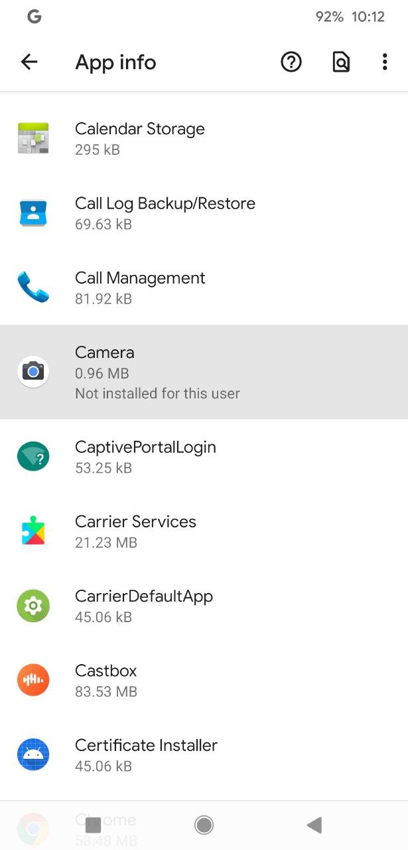Tap the Call Log Backup/Restore icon
Image resolution: width=408 pixels, height=850 pixels.
33,212
